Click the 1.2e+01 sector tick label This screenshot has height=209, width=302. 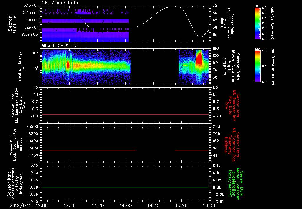[30, 27]
